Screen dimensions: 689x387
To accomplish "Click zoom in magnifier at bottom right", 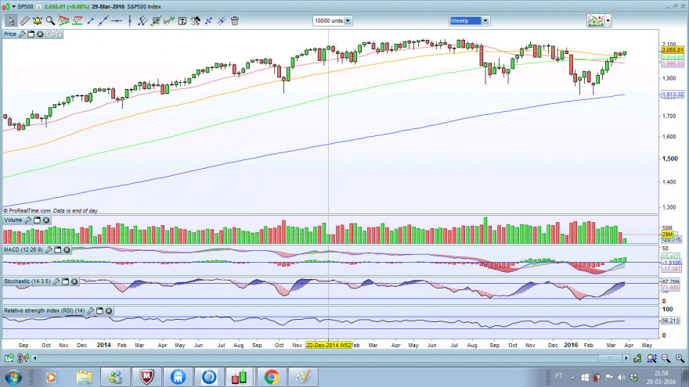I will click(680, 359).
